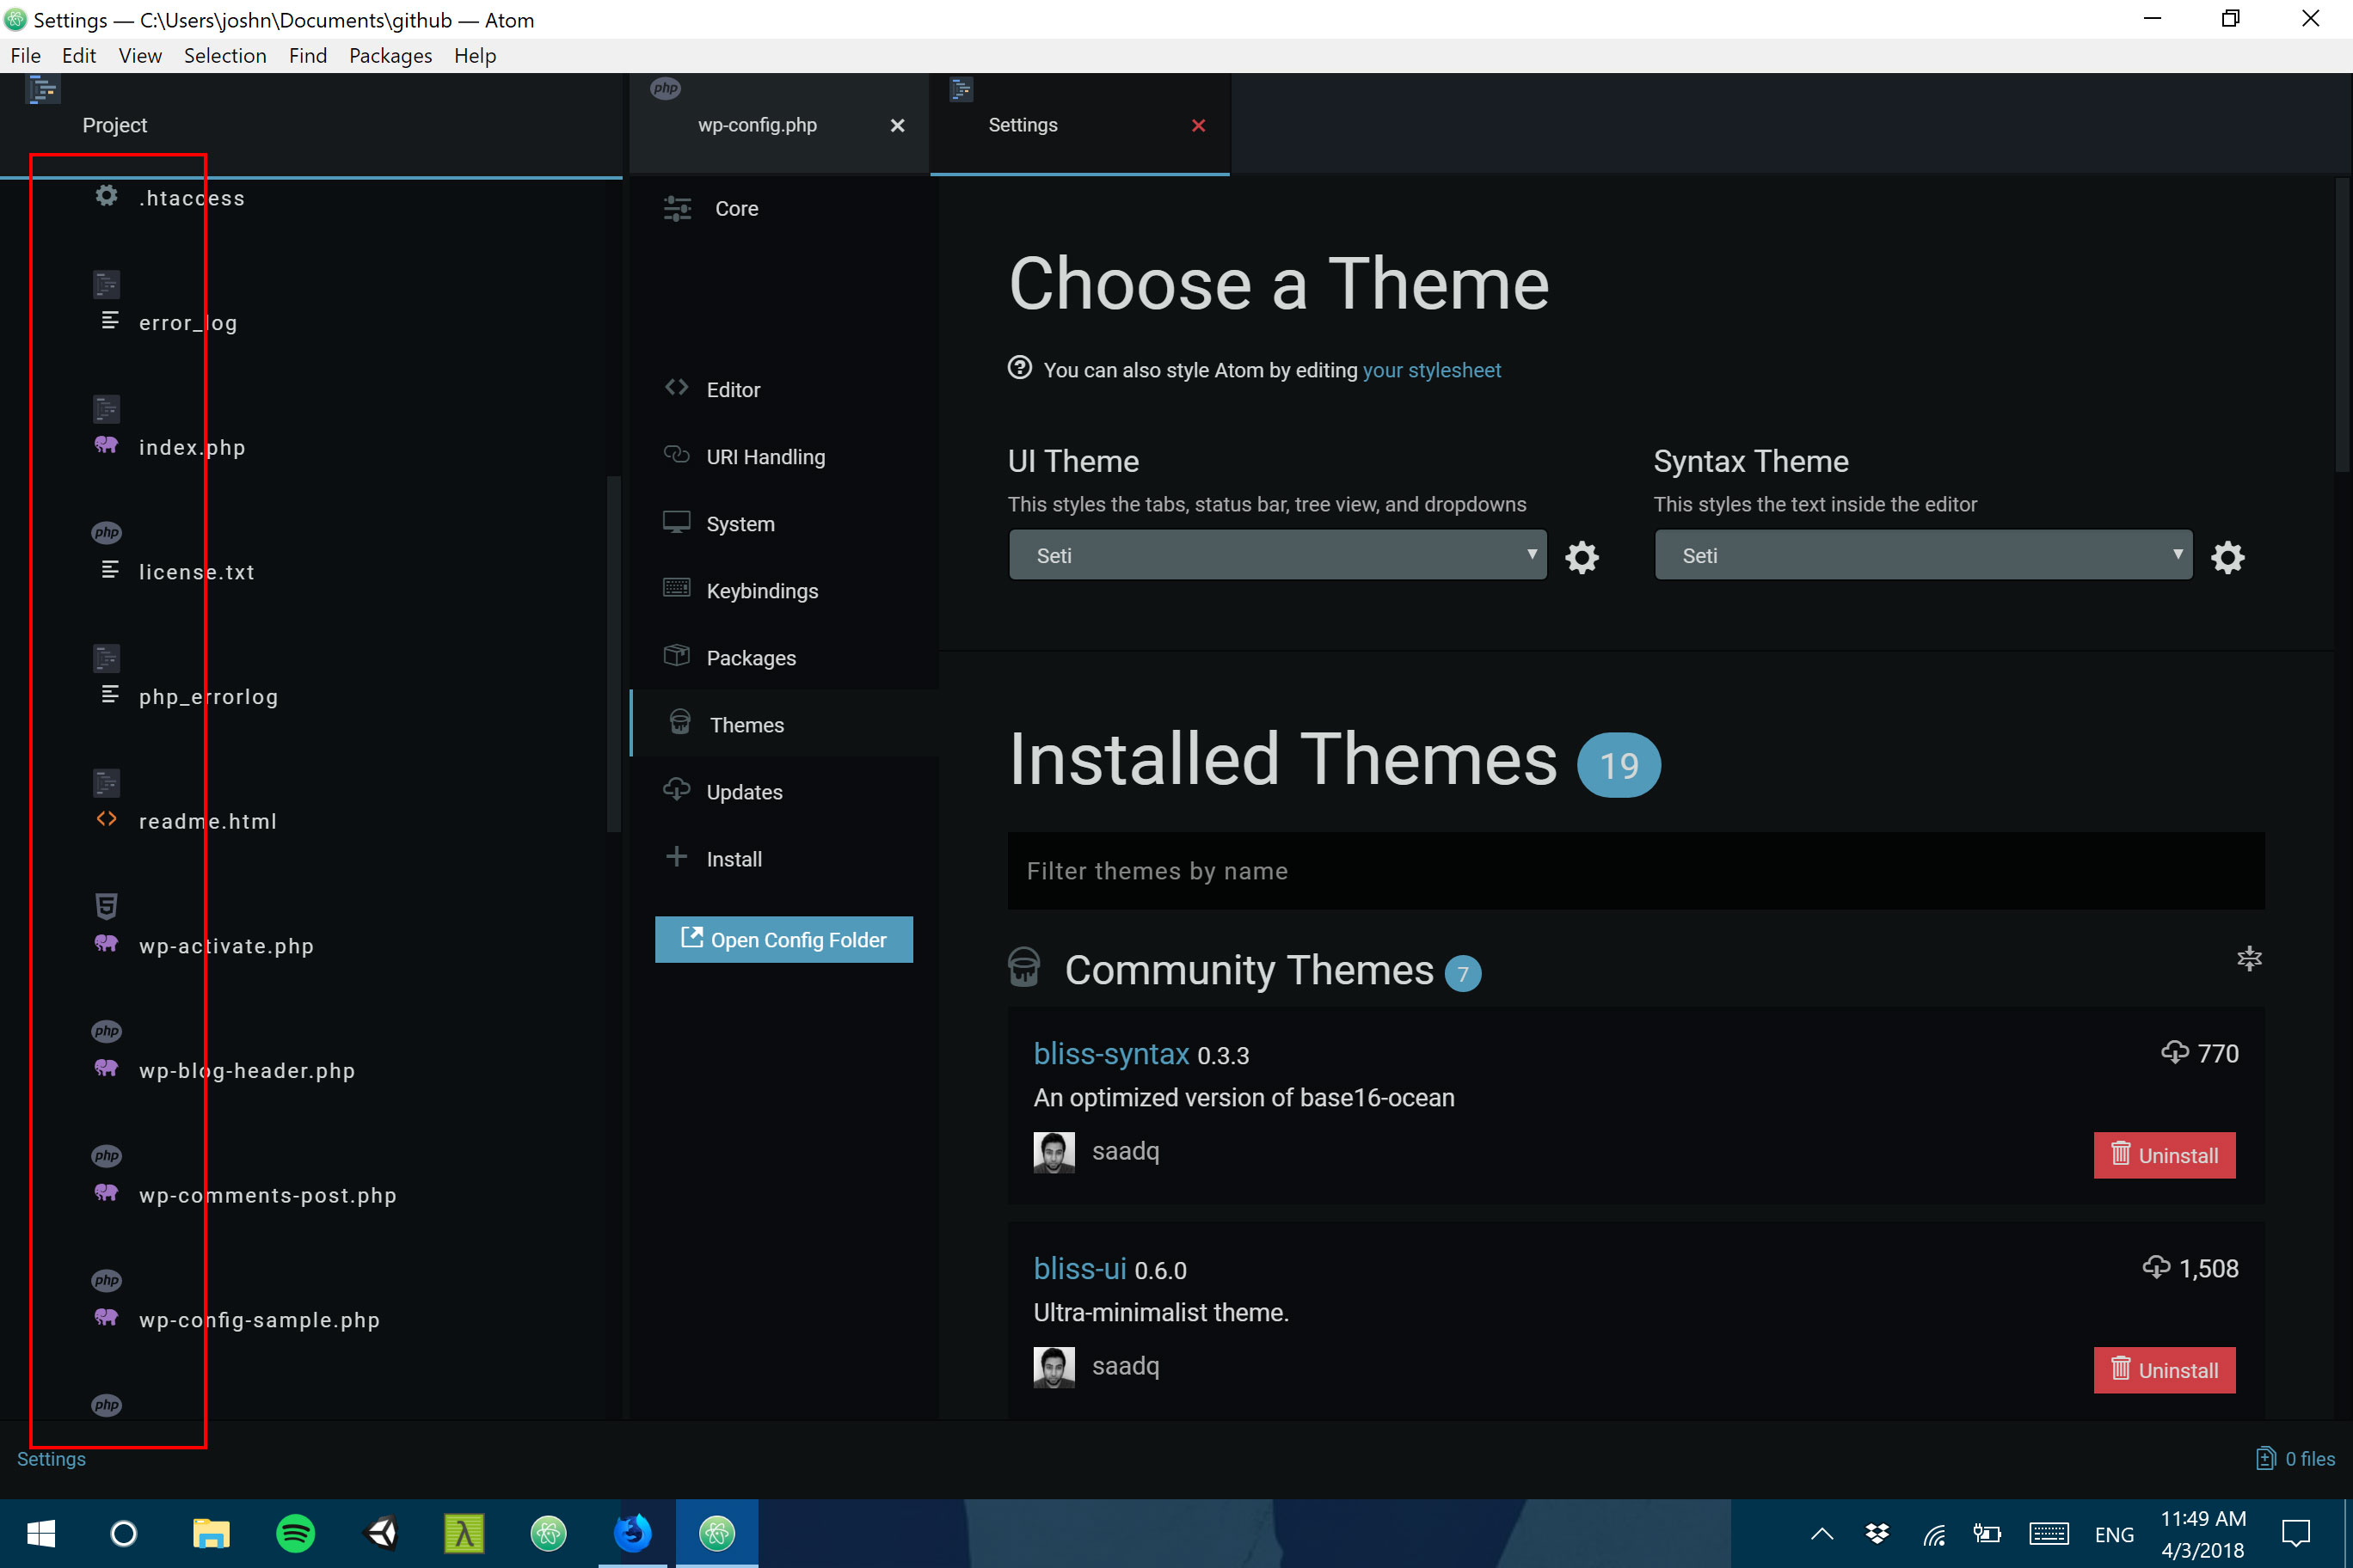Click the UI Theme settings gear icon
2353x1568 pixels.
coord(1582,557)
